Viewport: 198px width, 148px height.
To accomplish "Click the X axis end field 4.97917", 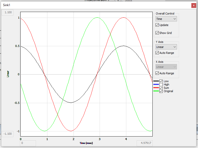I will click(145, 143).
